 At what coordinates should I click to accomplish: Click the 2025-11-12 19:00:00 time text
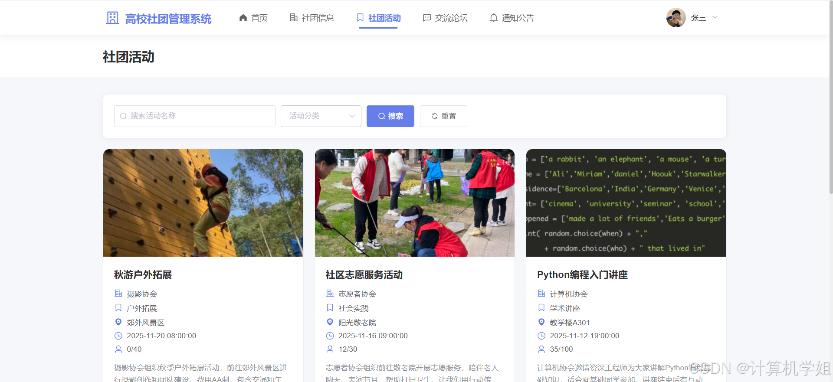click(584, 336)
